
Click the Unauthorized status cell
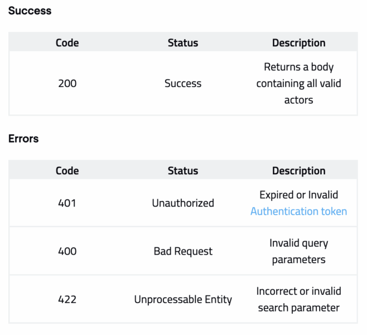coord(183,203)
